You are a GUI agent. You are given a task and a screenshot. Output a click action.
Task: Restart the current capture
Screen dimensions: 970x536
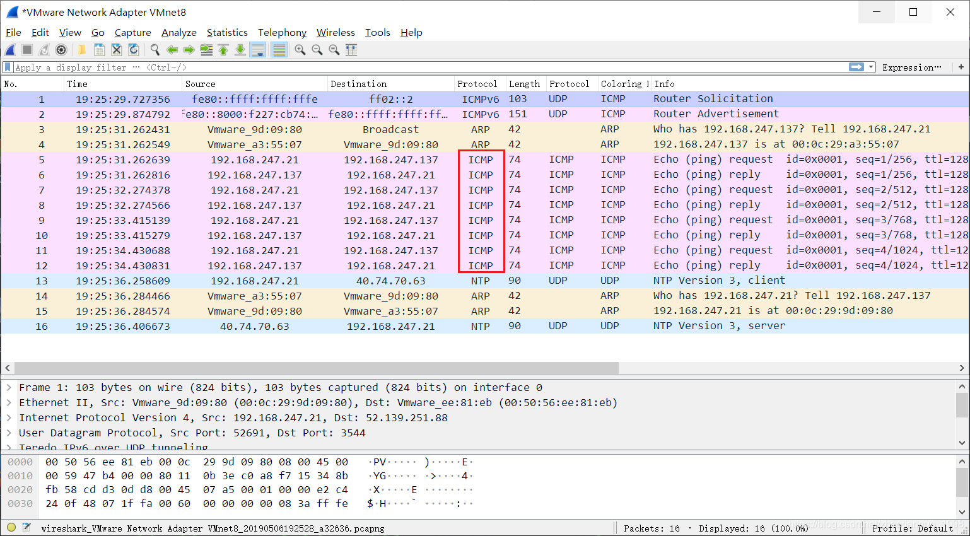(44, 50)
